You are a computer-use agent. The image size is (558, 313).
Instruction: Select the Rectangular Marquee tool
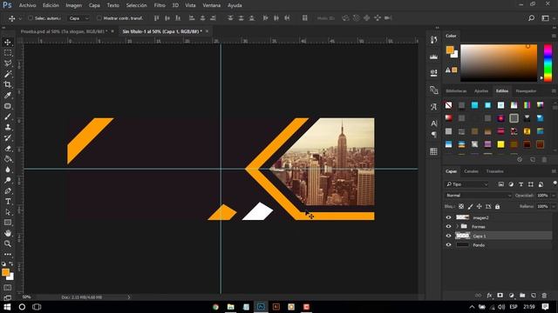8,53
